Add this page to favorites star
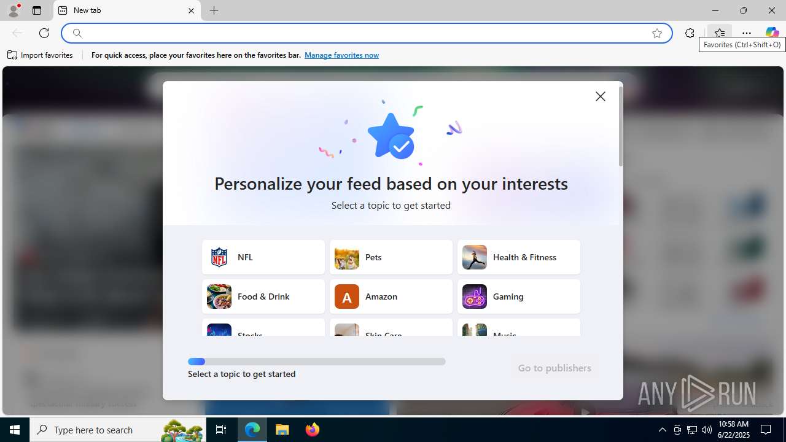Viewport: 786px width, 442px height. click(657, 33)
